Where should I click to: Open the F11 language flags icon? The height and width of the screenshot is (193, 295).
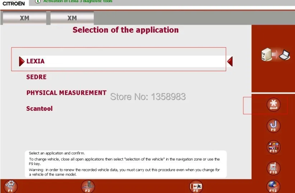273,147
